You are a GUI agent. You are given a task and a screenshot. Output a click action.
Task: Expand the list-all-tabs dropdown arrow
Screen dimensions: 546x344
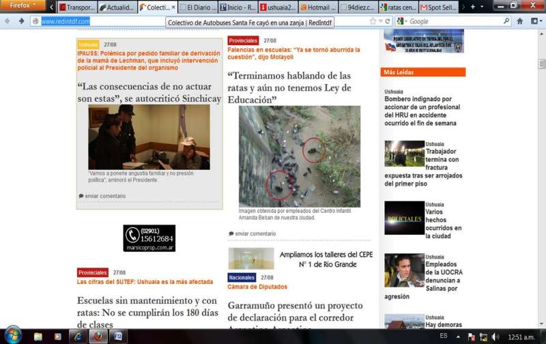coord(483,7)
